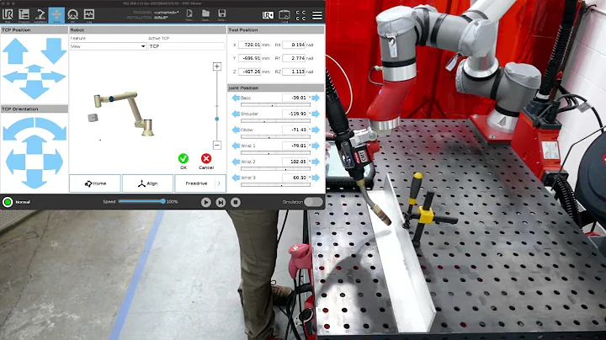Image resolution: width=606 pixels, height=340 pixels.
Task: Zoom in the 3D view with plus
Action: click(x=217, y=66)
